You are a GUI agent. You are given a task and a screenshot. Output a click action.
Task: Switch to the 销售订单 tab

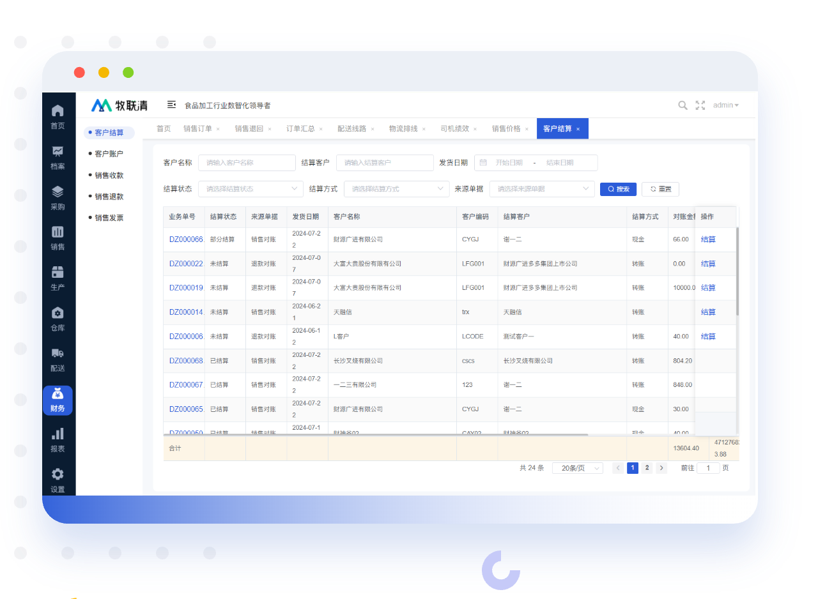coord(197,129)
